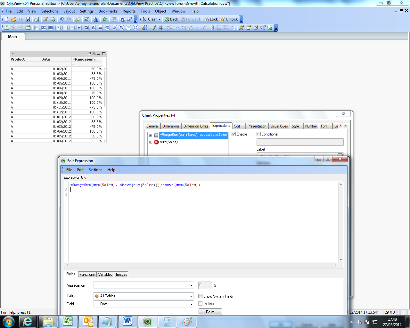Open the Clear dropdown arrow
Screen dimensions: 410x328
159,19
